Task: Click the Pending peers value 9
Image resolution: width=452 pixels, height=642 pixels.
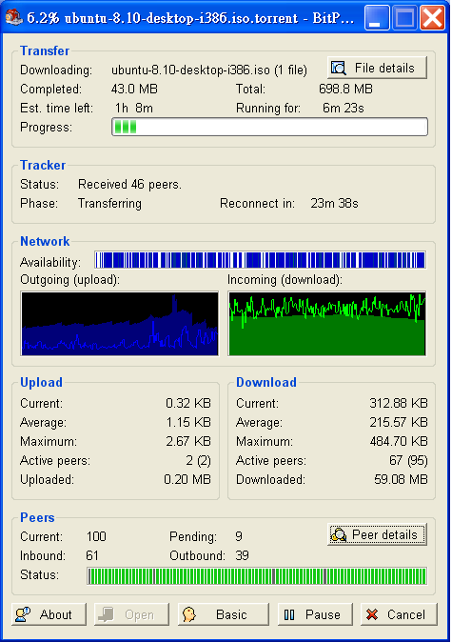Action: pyautogui.click(x=239, y=537)
